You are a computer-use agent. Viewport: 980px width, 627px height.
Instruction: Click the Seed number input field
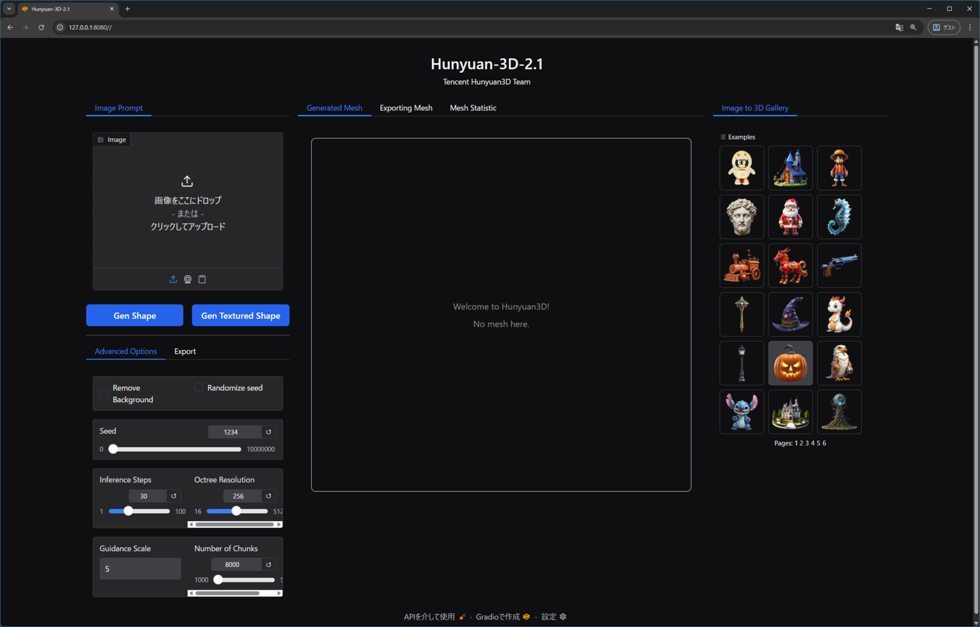pyautogui.click(x=235, y=432)
